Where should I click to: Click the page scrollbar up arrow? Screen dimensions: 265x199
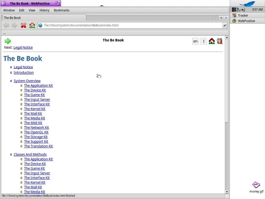click(227, 38)
